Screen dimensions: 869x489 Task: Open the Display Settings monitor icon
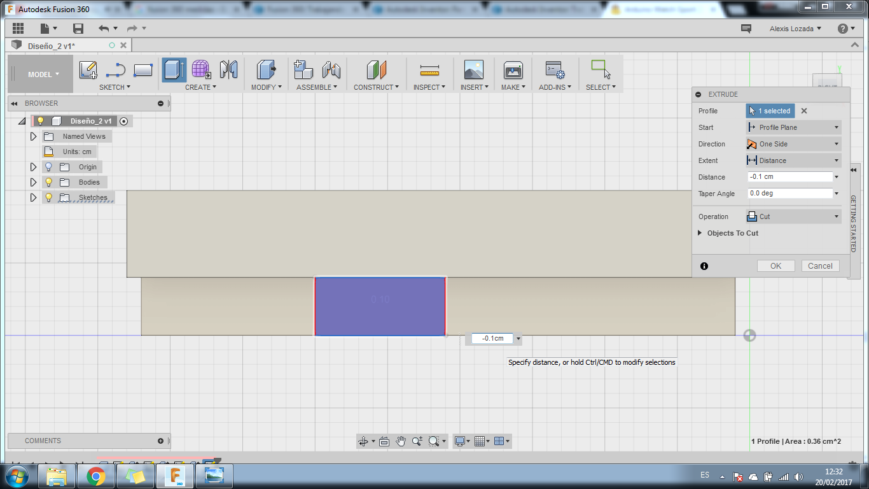point(460,441)
